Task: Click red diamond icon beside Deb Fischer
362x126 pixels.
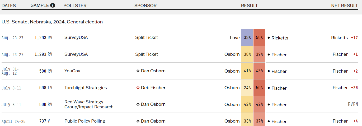Action: (x=138, y=88)
